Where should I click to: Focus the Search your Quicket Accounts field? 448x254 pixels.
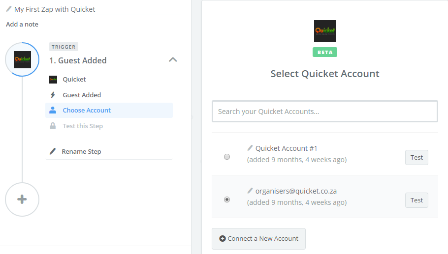point(325,112)
